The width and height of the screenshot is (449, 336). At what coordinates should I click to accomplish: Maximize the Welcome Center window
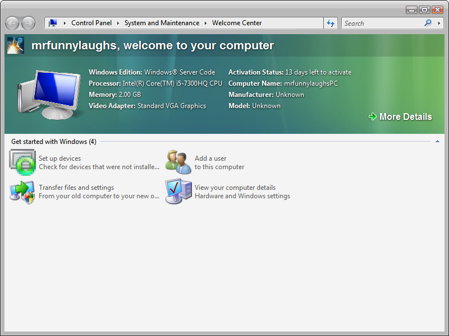point(425,10)
